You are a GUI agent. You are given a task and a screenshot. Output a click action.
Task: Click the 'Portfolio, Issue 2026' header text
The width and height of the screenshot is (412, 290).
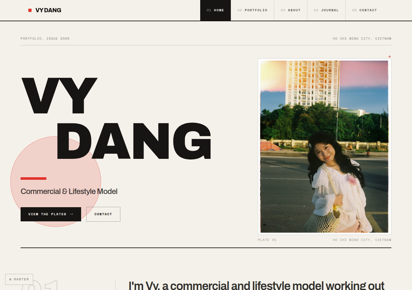click(x=45, y=39)
